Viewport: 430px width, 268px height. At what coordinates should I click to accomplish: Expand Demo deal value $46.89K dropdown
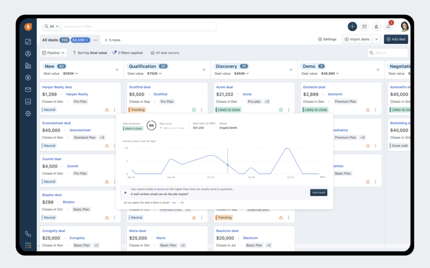(330, 74)
